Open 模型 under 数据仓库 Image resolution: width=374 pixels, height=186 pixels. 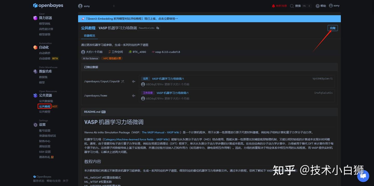click(42, 82)
